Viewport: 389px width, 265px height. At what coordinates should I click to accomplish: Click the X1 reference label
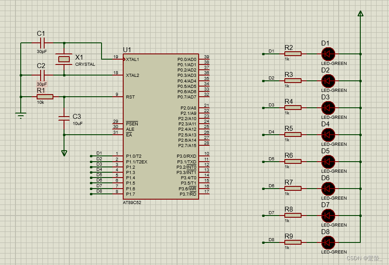tap(79, 57)
